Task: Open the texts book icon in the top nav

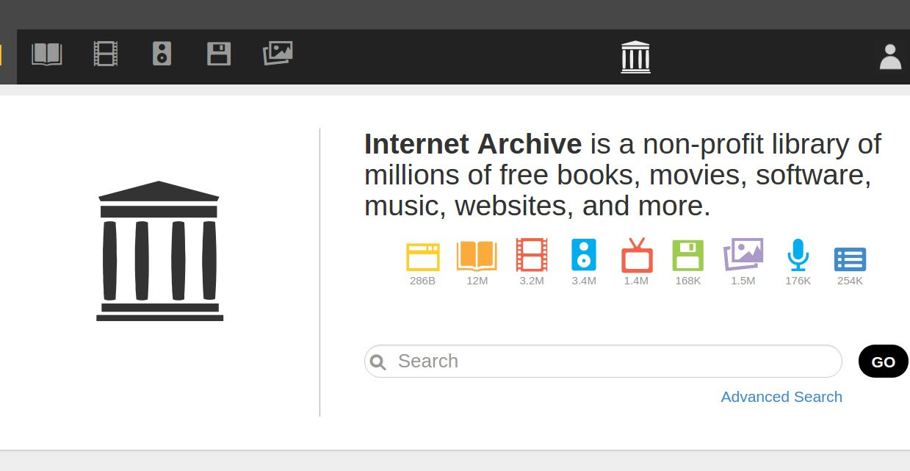Action: point(46,54)
